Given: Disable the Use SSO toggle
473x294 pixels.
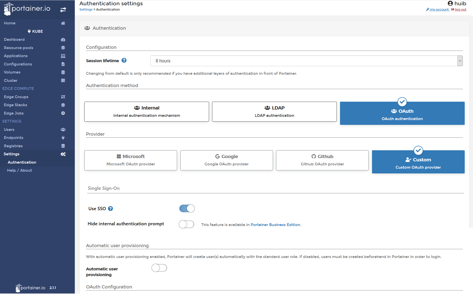Looking at the screenshot, I should click(187, 208).
